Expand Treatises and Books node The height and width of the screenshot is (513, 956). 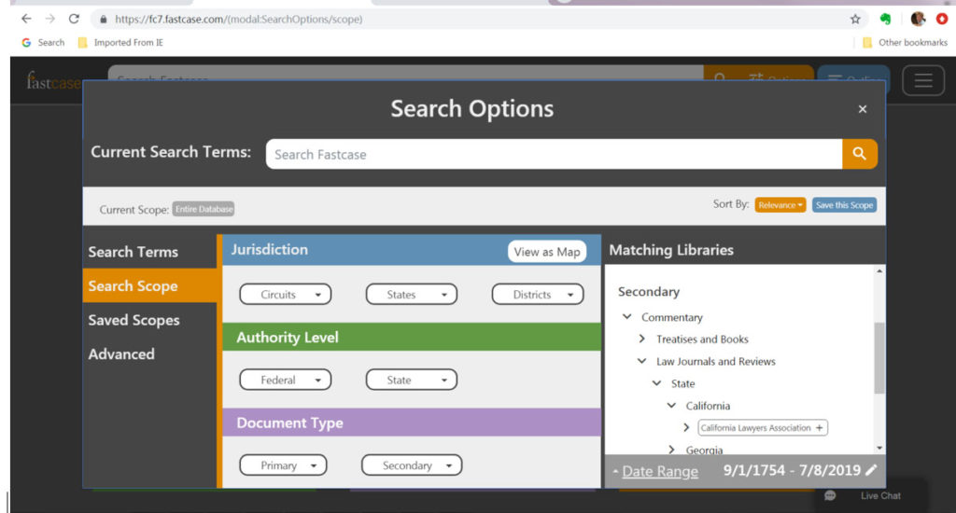(641, 339)
